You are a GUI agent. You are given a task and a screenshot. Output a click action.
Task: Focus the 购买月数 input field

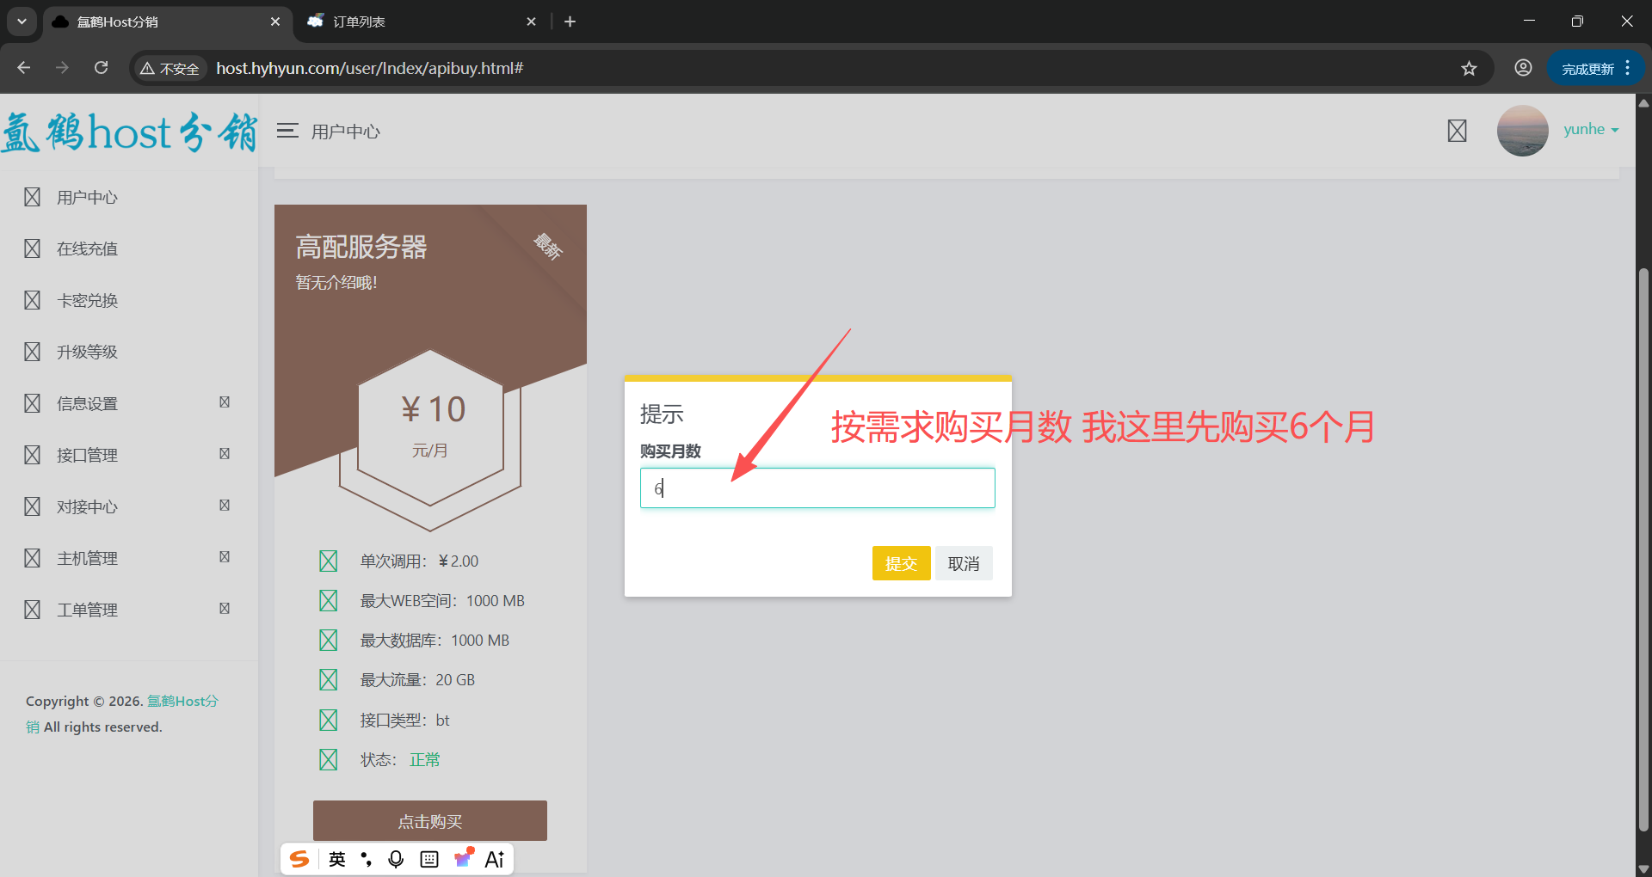pyautogui.click(x=817, y=488)
